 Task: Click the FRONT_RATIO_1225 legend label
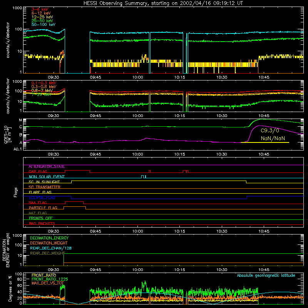coord(50,280)
